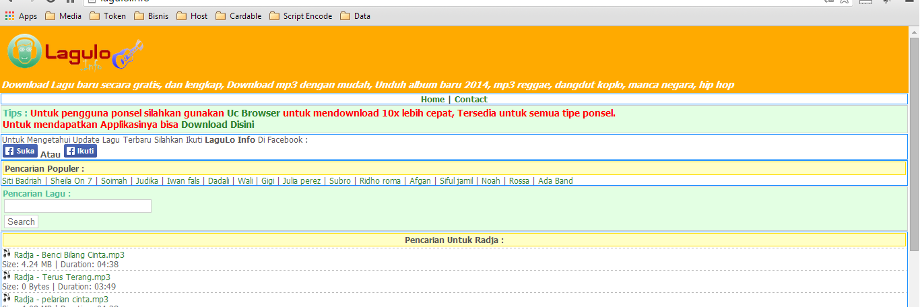Click the 'Pencarian Populer :' heading
Image resolution: width=920 pixels, height=307 pixels.
[x=44, y=168]
